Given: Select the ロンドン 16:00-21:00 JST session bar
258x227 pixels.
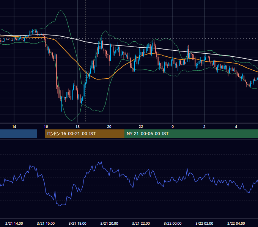Looking at the screenshot, I should 85,134.
